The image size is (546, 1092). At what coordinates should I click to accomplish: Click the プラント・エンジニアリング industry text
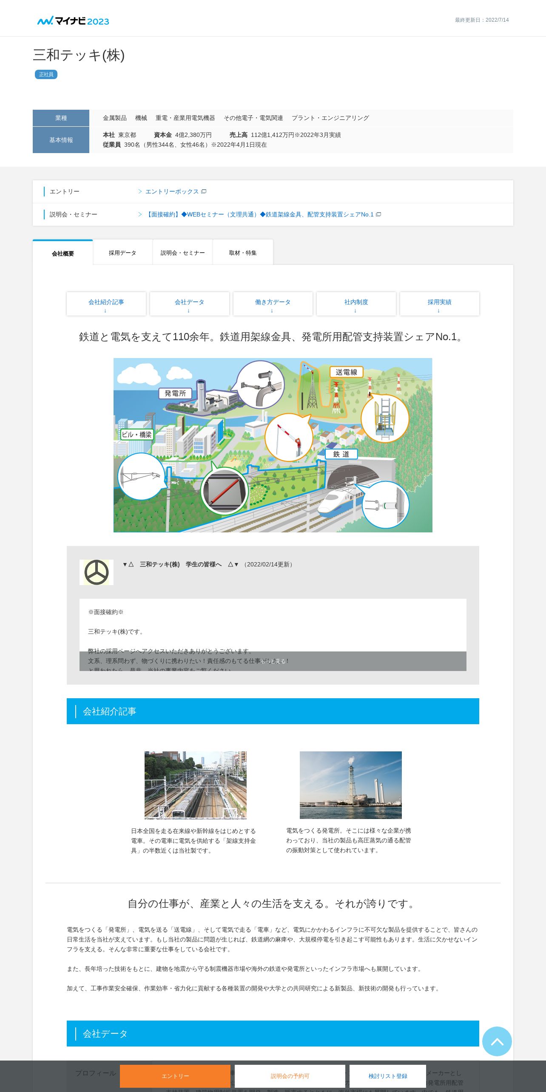coord(330,118)
